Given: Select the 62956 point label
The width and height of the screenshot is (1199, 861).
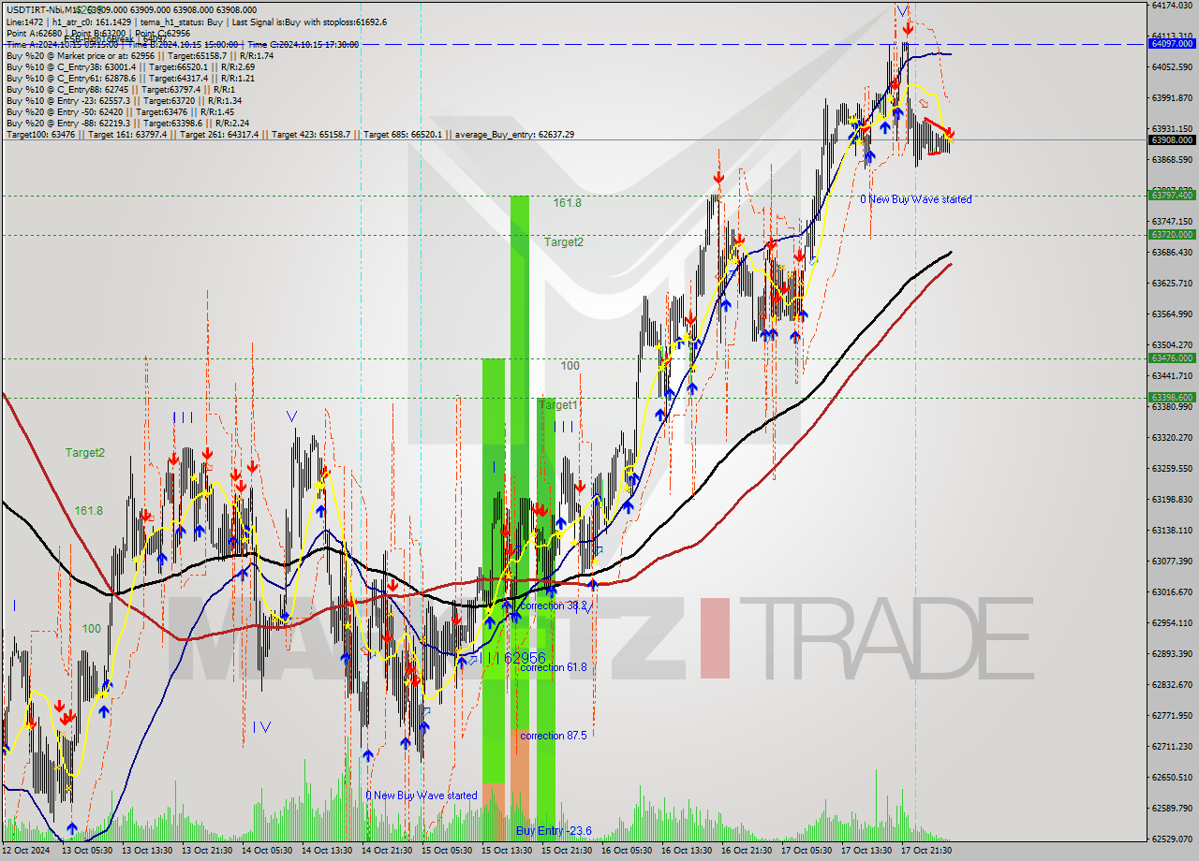Looking at the screenshot, I should coord(525,658).
